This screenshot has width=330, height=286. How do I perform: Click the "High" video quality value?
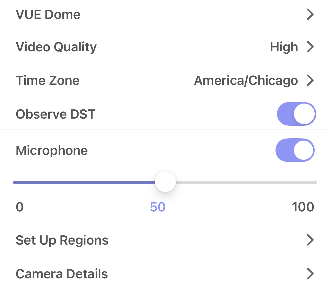[284, 47]
